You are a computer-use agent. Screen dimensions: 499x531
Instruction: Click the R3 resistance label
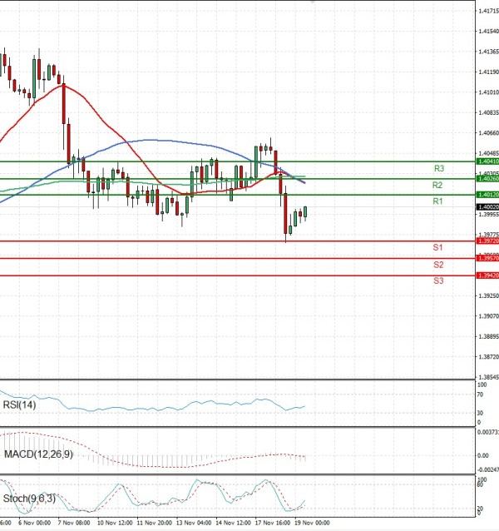[x=437, y=169]
